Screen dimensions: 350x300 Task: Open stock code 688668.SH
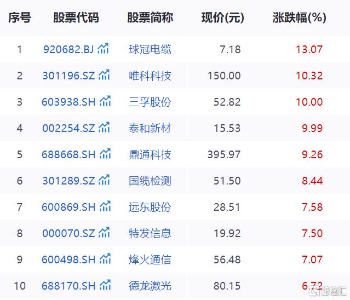coord(68,154)
